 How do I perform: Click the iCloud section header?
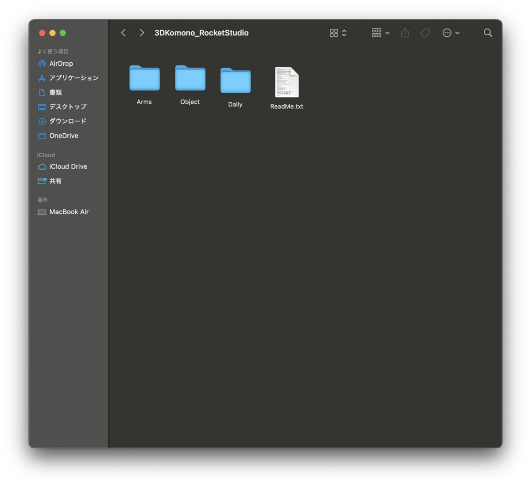(x=46, y=155)
